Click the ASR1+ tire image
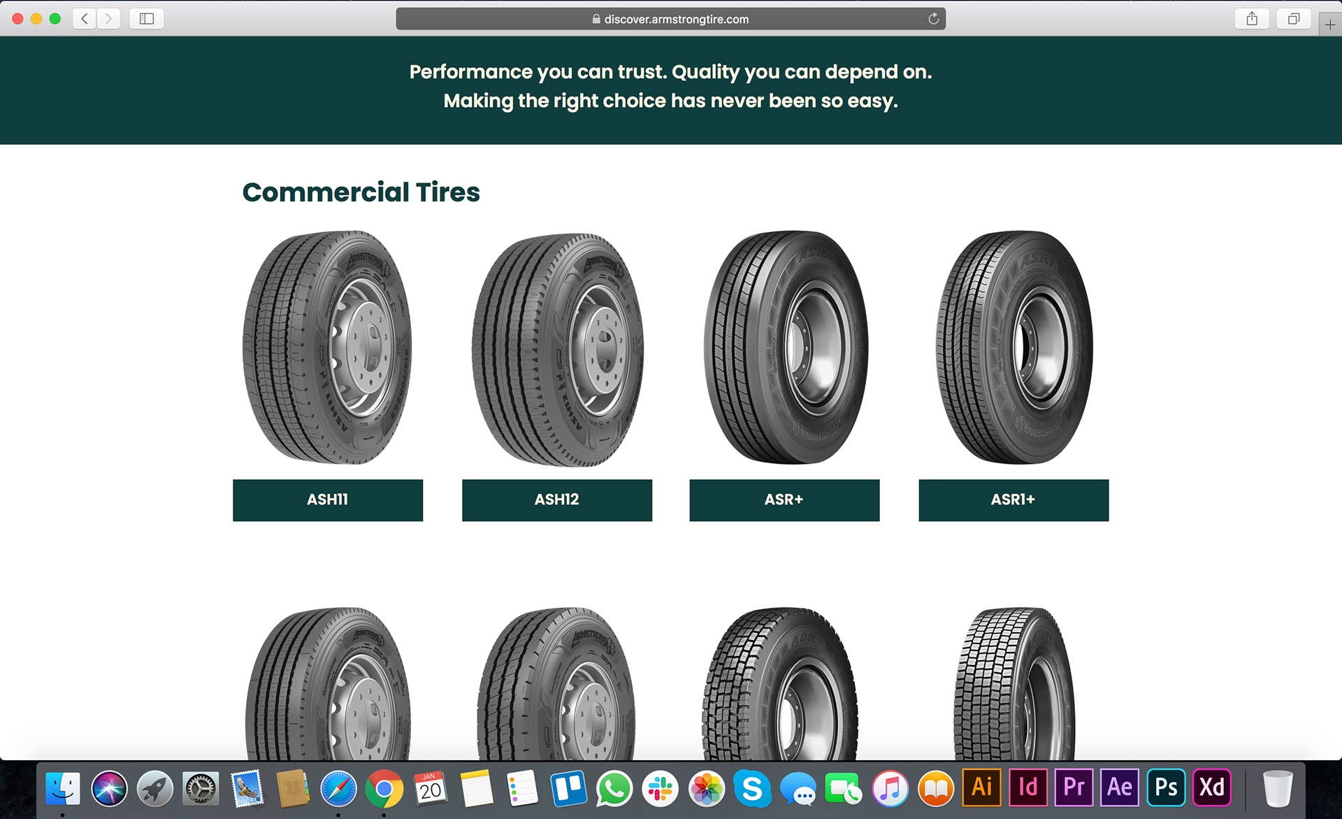This screenshot has width=1342, height=819. [1014, 348]
